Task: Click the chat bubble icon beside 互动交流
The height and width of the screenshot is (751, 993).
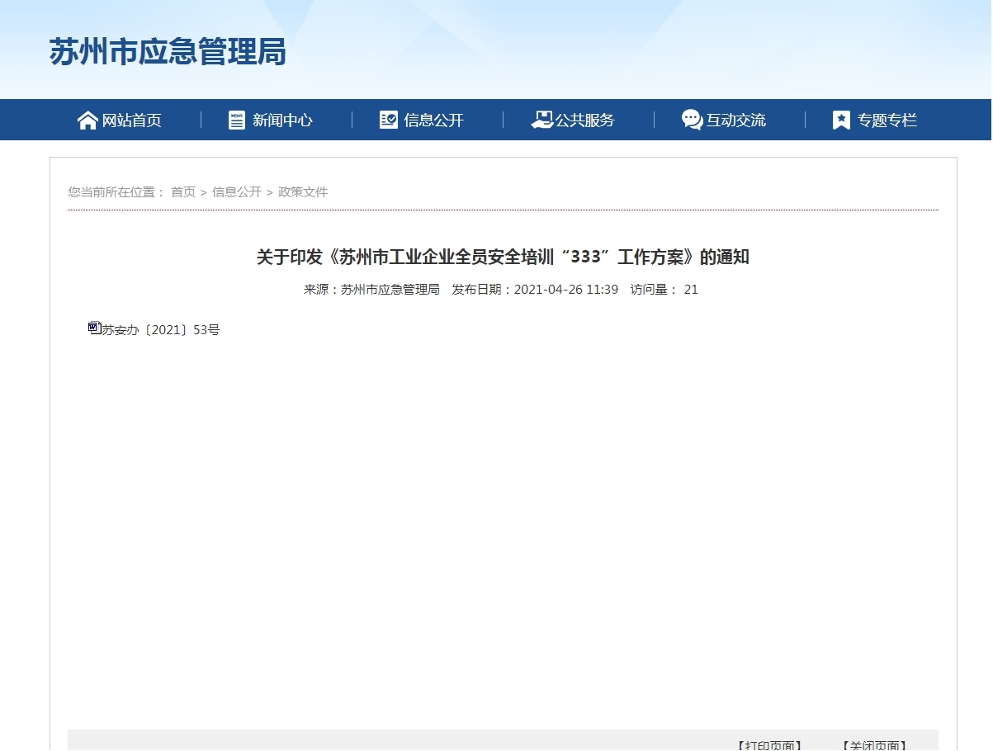Action: pos(693,120)
